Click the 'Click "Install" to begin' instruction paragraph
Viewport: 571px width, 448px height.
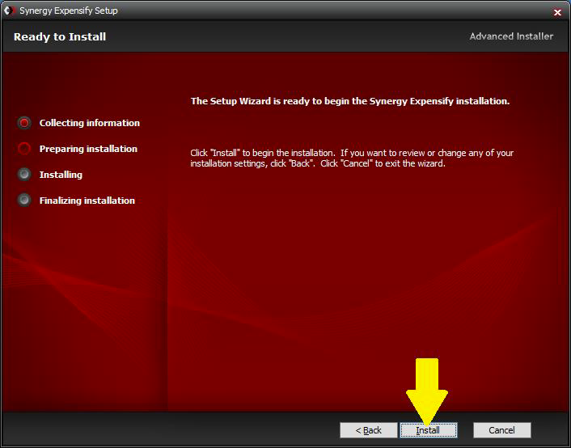(352, 158)
